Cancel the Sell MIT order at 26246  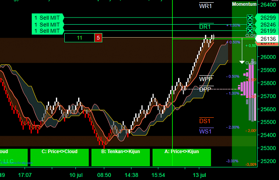pos(250,25)
